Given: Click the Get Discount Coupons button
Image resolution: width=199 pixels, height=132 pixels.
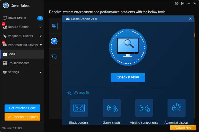Looking at the screenshot, I should pos(22,117).
